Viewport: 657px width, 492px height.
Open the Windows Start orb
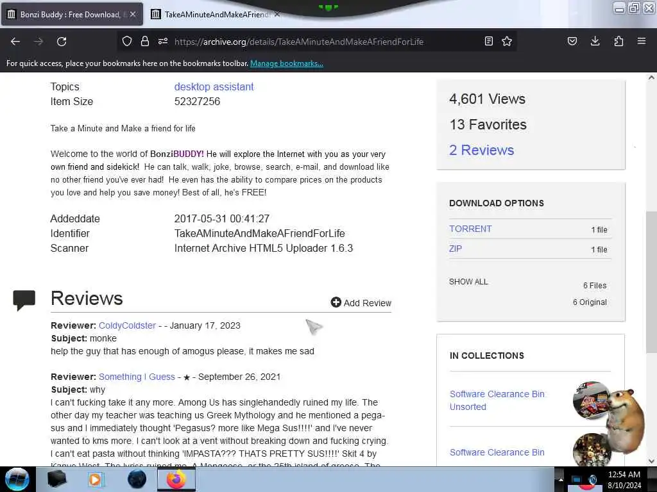17,479
